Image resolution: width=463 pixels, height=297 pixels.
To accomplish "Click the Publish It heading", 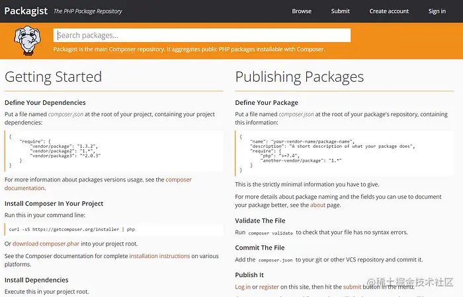I will [x=249, y=275].
